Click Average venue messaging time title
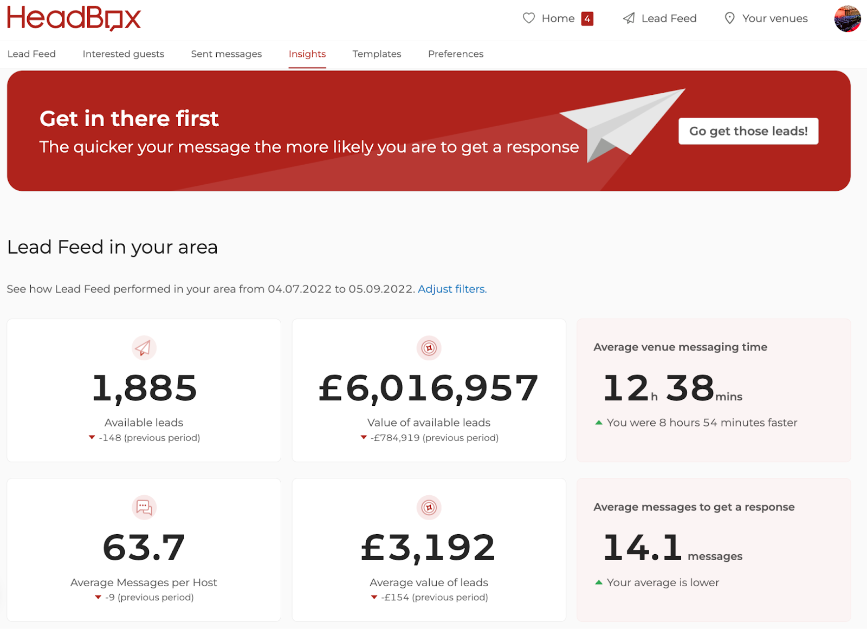 click(x=680, y=347)
